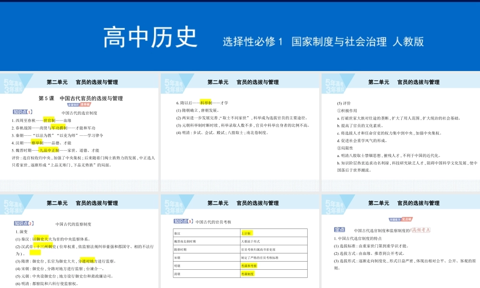Open the slide listing 积极作用 and 局限性
This screenshot has width=480, height=288.
[401, 132]
